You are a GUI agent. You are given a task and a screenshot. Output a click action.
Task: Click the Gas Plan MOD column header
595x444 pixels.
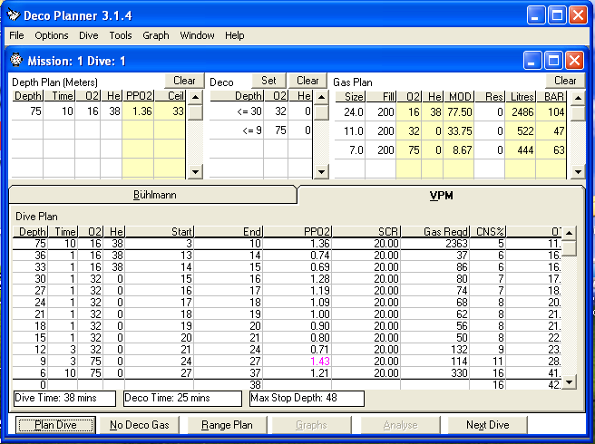pyautogui.click(x=458, y=97)
